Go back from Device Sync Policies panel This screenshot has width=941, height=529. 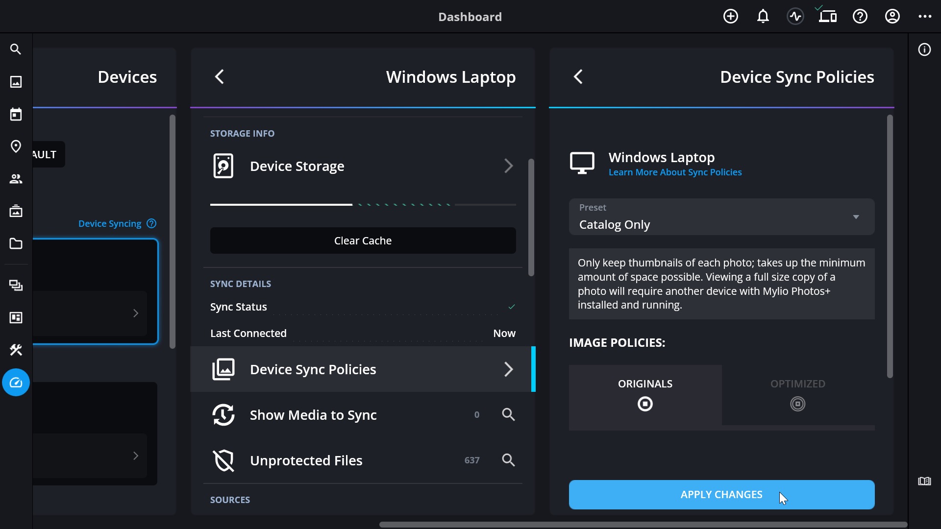tap(578, 77)
